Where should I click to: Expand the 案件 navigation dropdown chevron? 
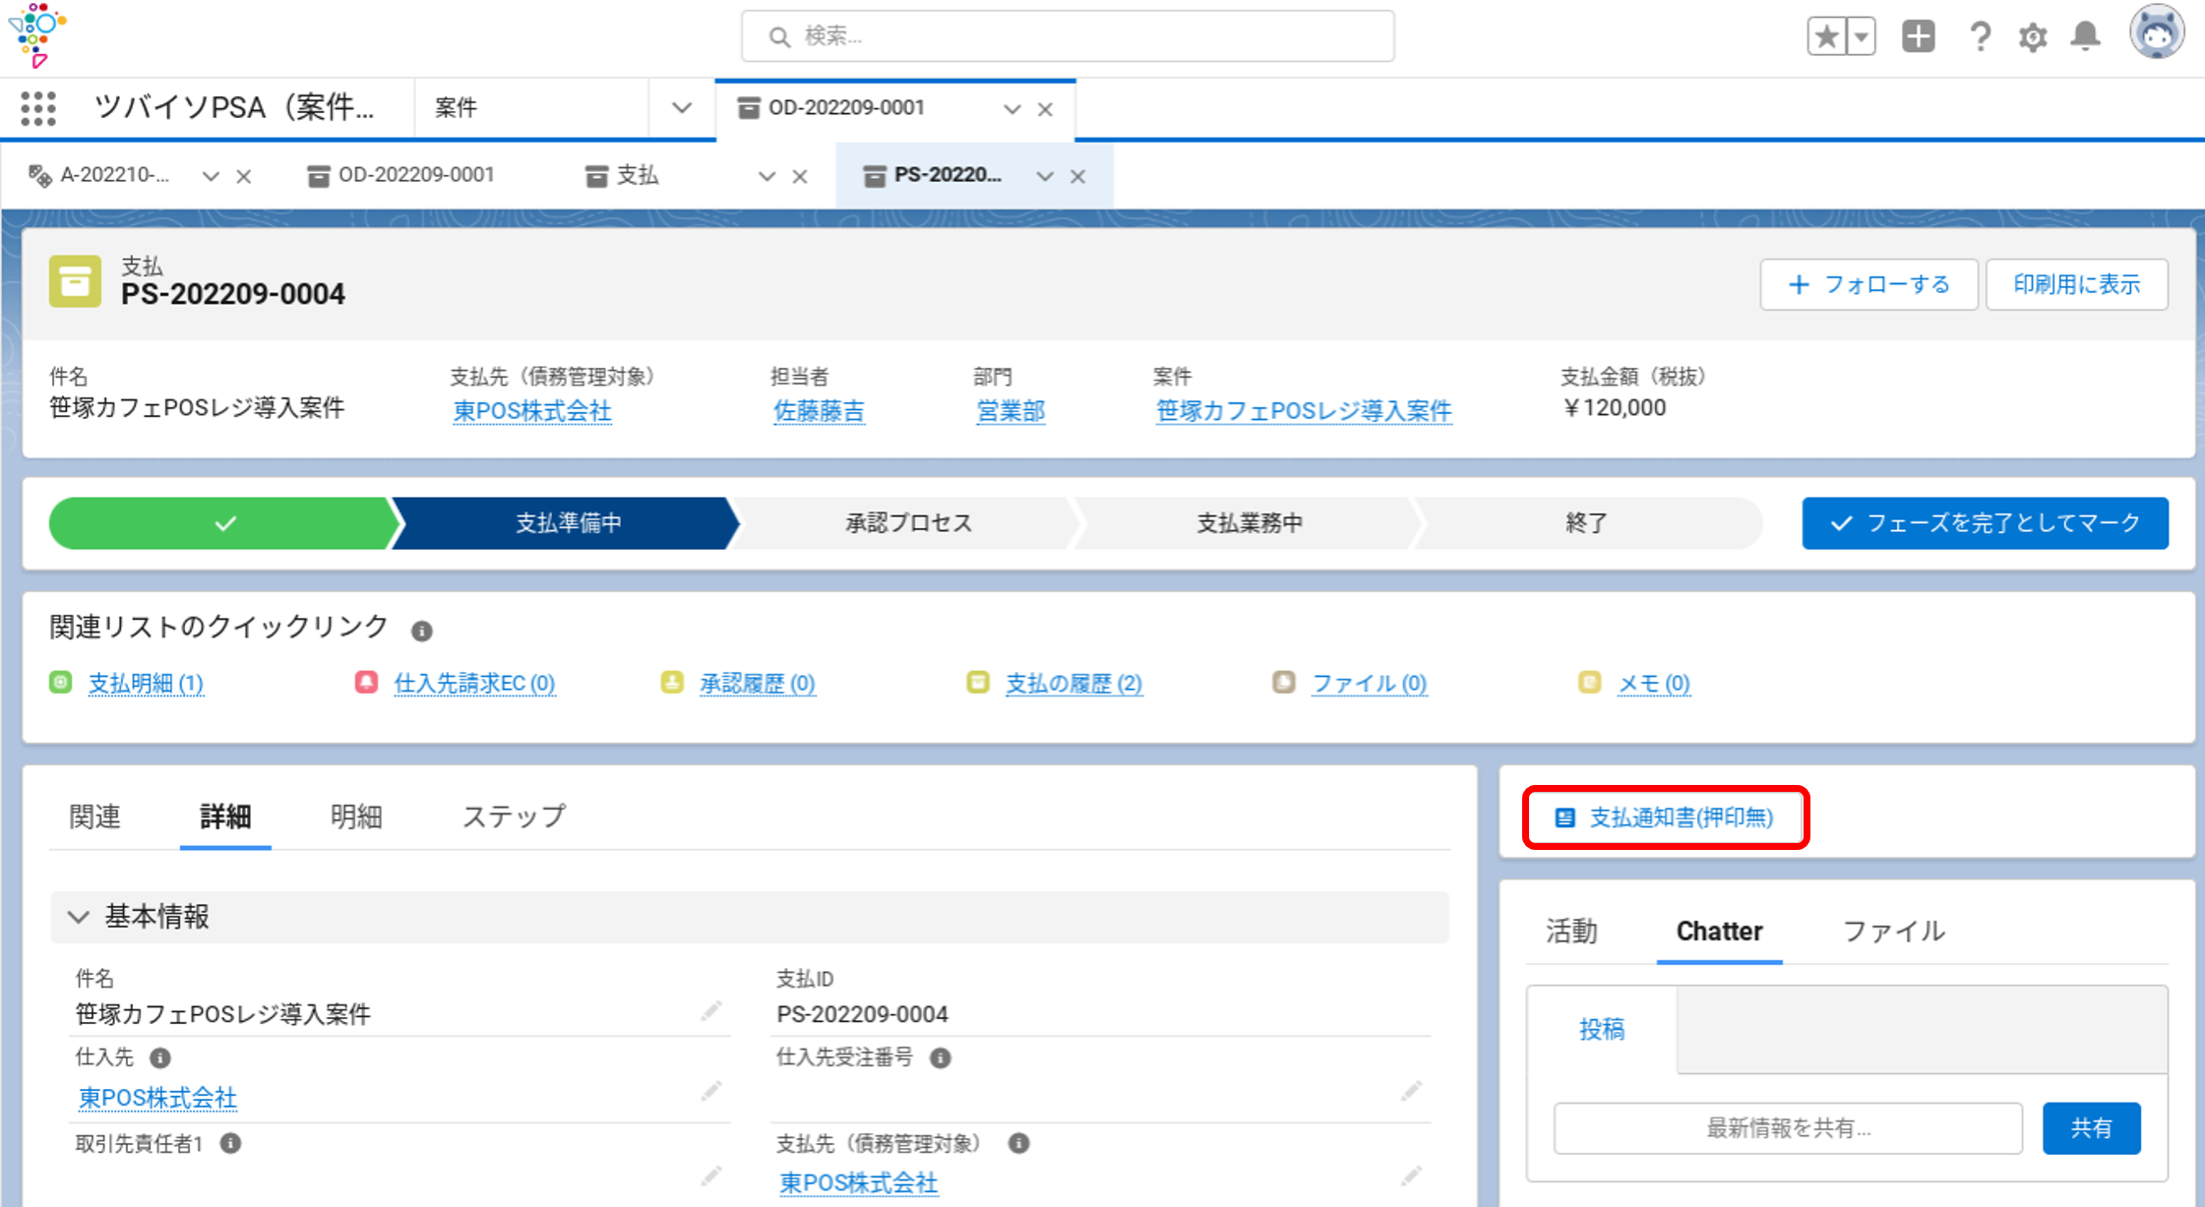pos(681,107)
